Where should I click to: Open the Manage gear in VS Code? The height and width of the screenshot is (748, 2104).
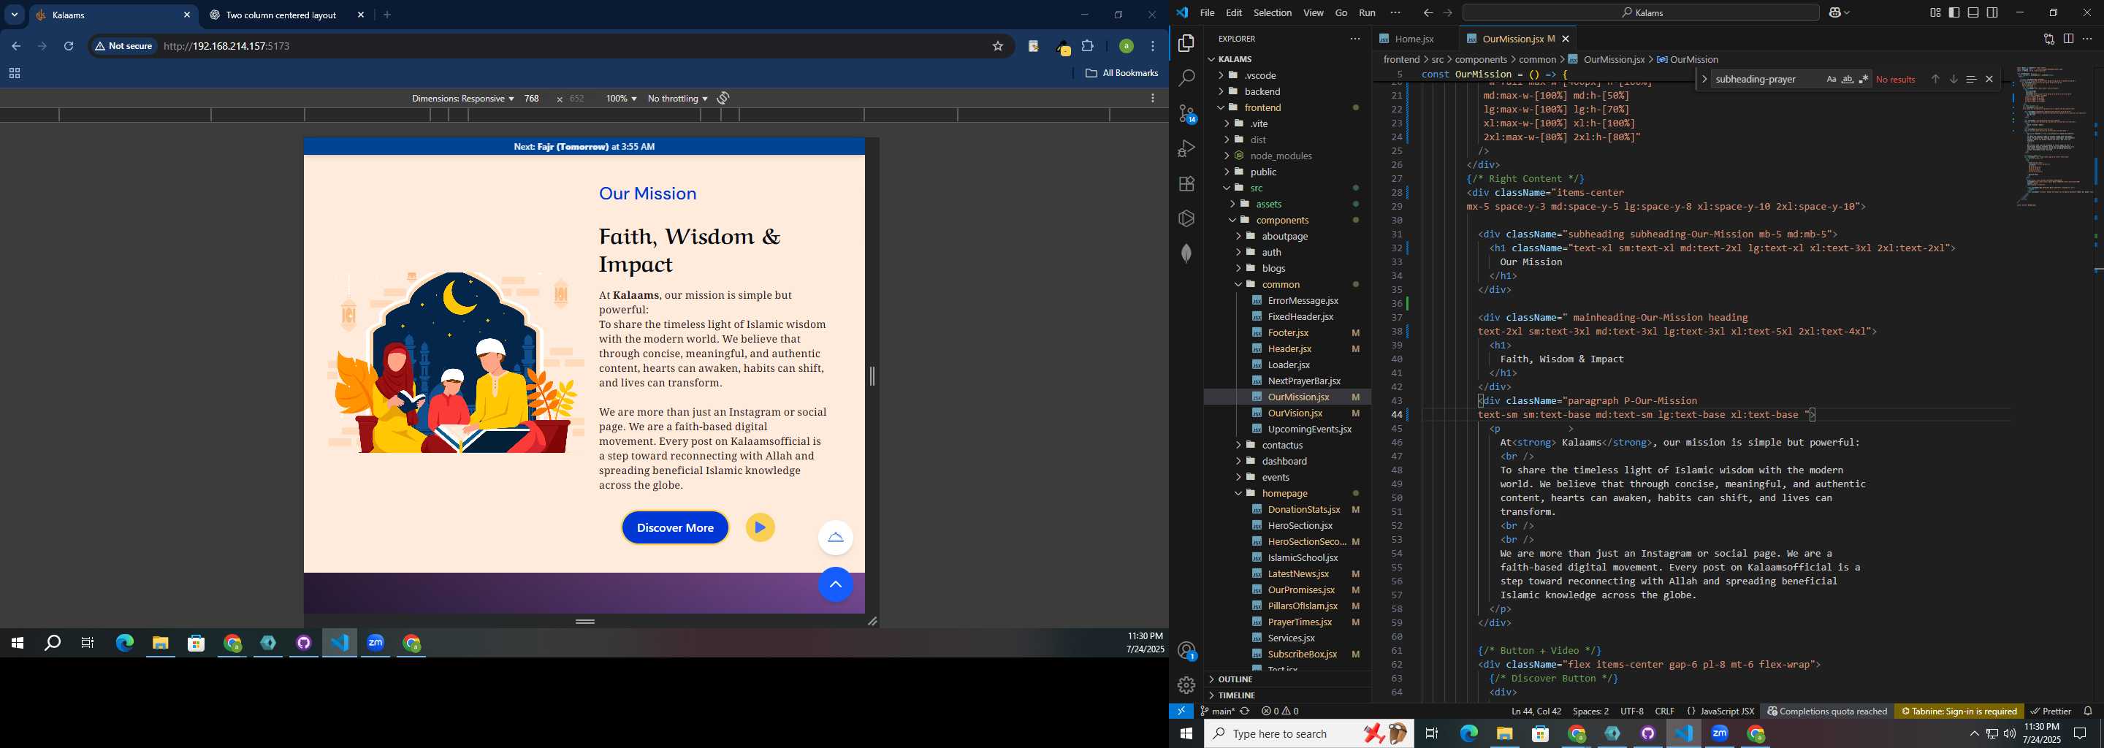[x=1186, y=685]
